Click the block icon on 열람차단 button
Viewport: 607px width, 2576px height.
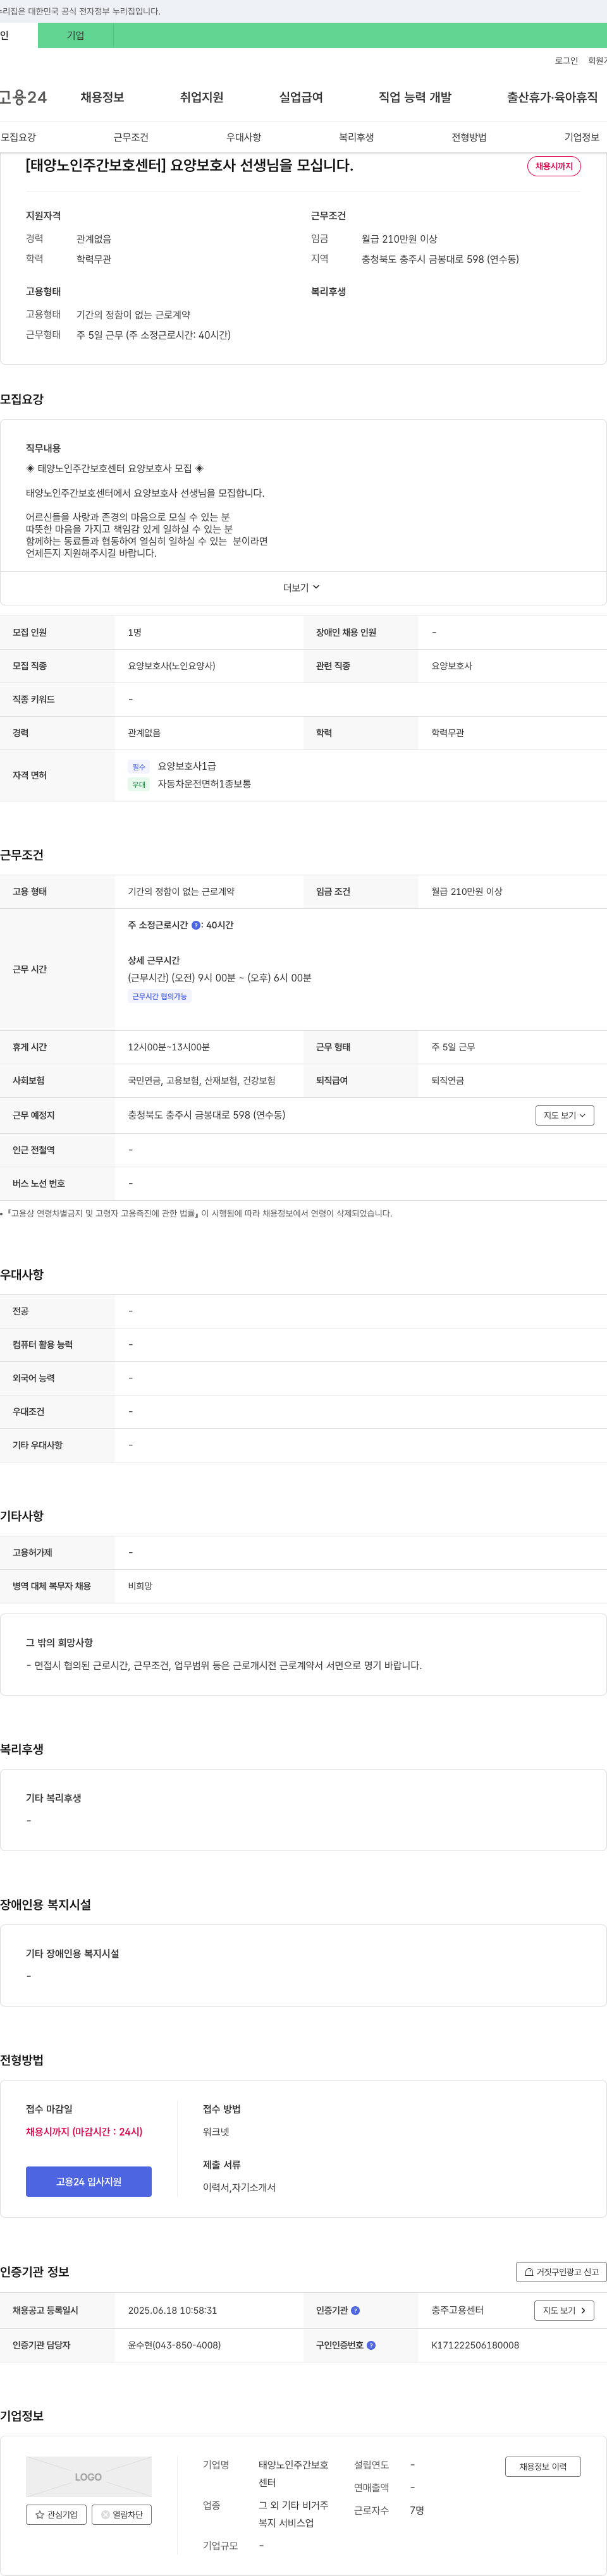click(x=106, y=2514)
